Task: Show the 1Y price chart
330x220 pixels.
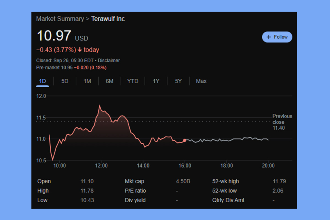Action: click(156, 81)
